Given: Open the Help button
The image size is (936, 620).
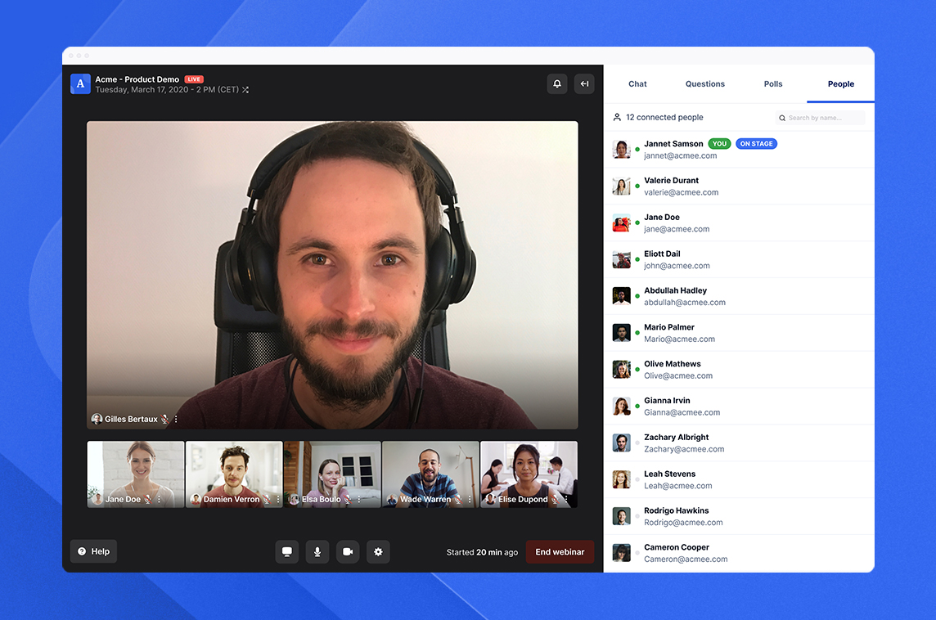Looking at the screenshot, I should 94,551.
